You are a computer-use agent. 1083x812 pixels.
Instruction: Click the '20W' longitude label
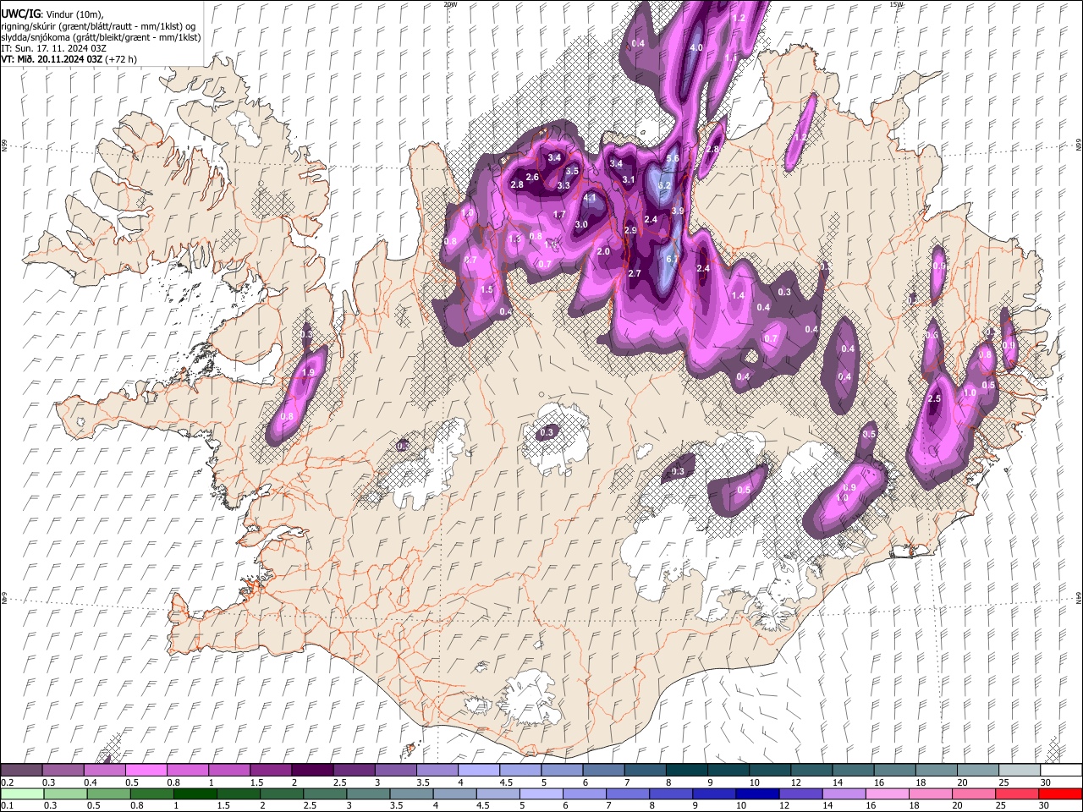click(x=450, y=4)
